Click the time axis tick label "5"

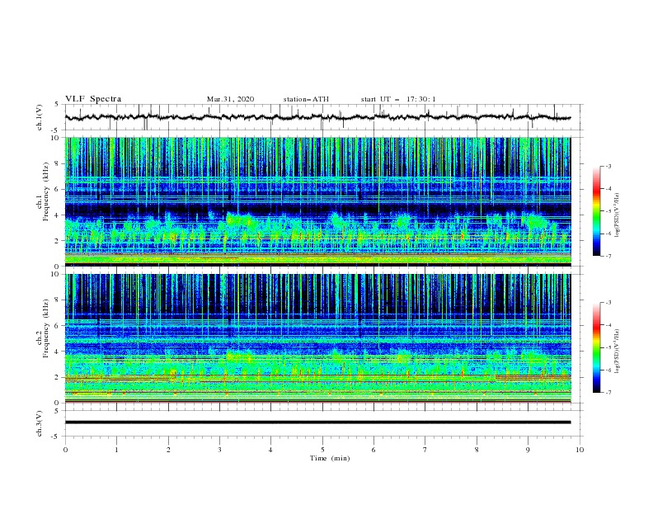point(322,450)
